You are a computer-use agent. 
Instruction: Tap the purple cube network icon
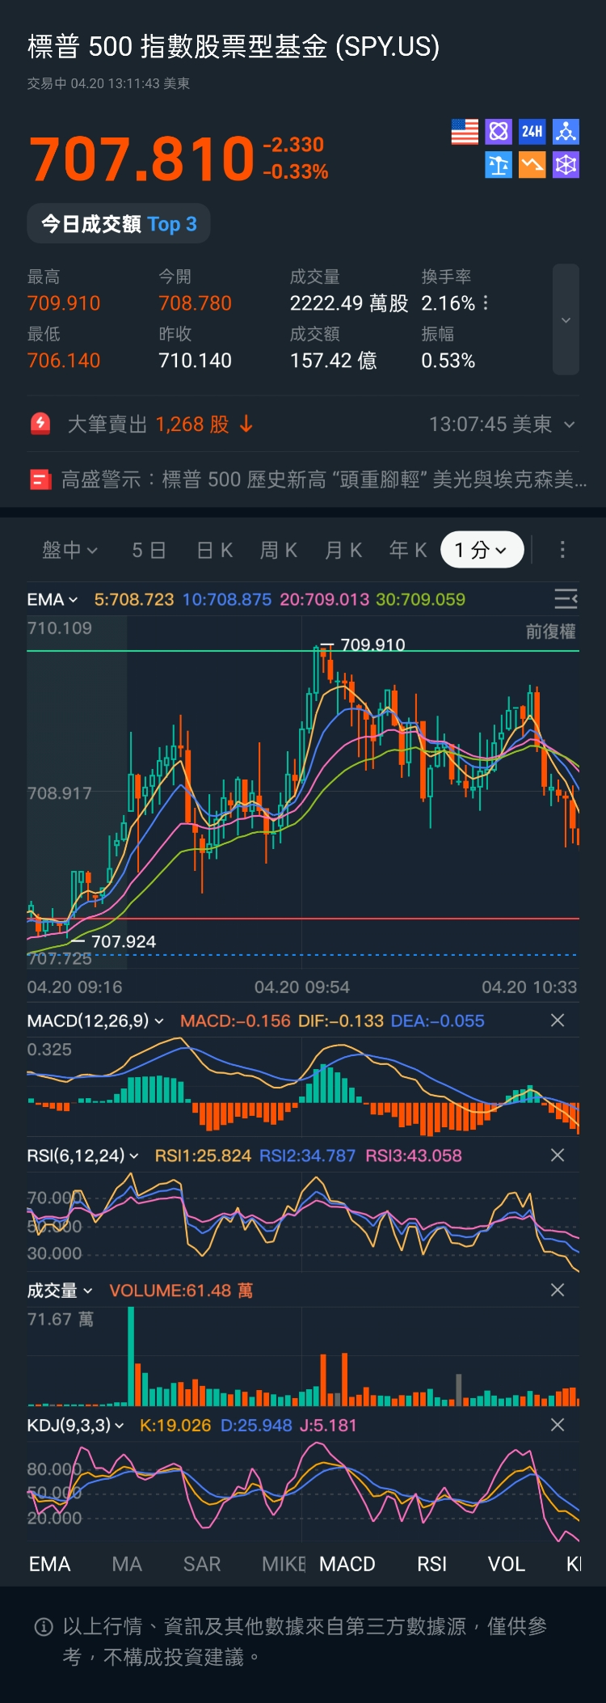(566, 165)
